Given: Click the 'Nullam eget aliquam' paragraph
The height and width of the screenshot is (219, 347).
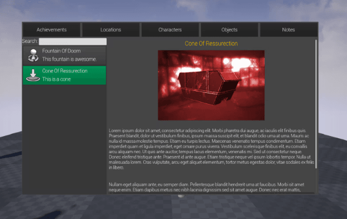Looking at the screenshot, I should tap(207, 187).
